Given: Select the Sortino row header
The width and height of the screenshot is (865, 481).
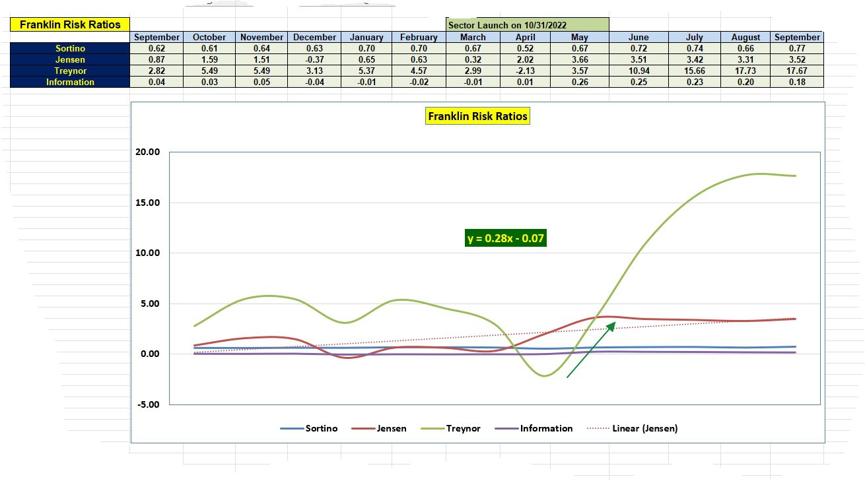Looking at the screenshot, I should (x=69, y=48).
